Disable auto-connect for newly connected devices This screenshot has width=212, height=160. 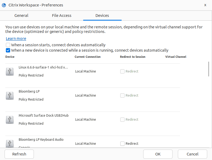click(8, 50)
